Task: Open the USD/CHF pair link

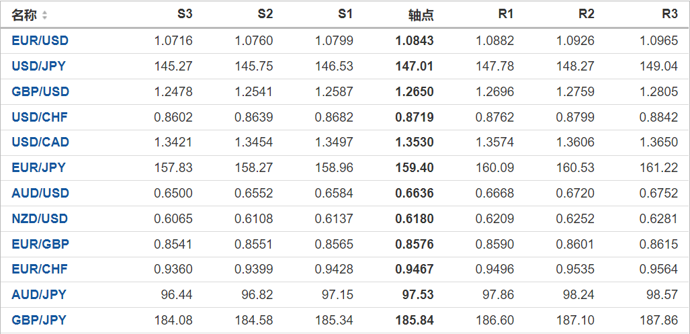Action: click(40, 117)
